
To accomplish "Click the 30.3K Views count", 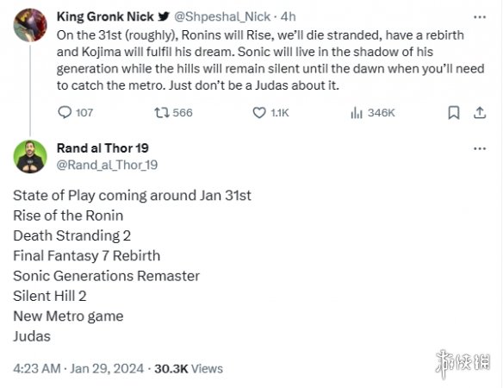I will pos(189,368).
